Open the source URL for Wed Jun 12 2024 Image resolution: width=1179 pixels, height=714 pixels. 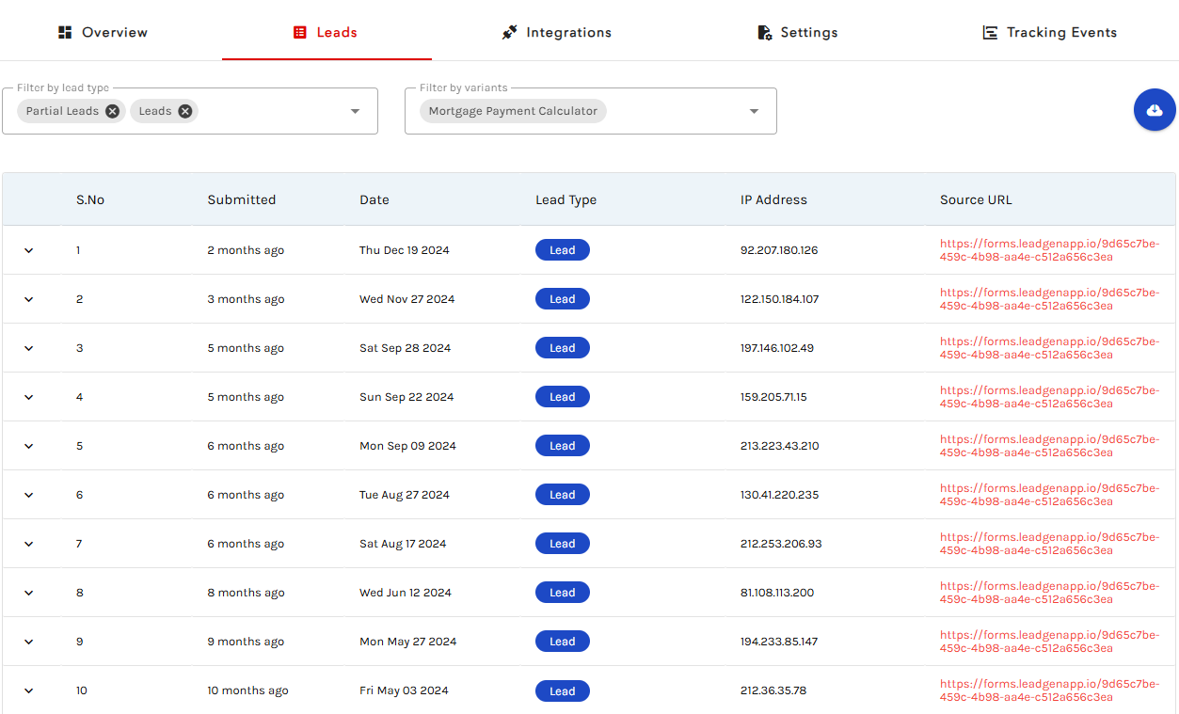(x=1048, y=592)
